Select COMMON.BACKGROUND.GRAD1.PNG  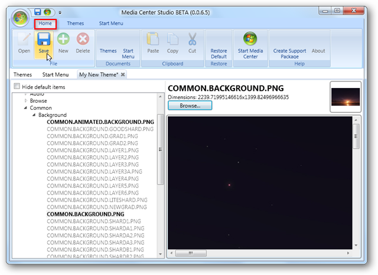(92, 136)
